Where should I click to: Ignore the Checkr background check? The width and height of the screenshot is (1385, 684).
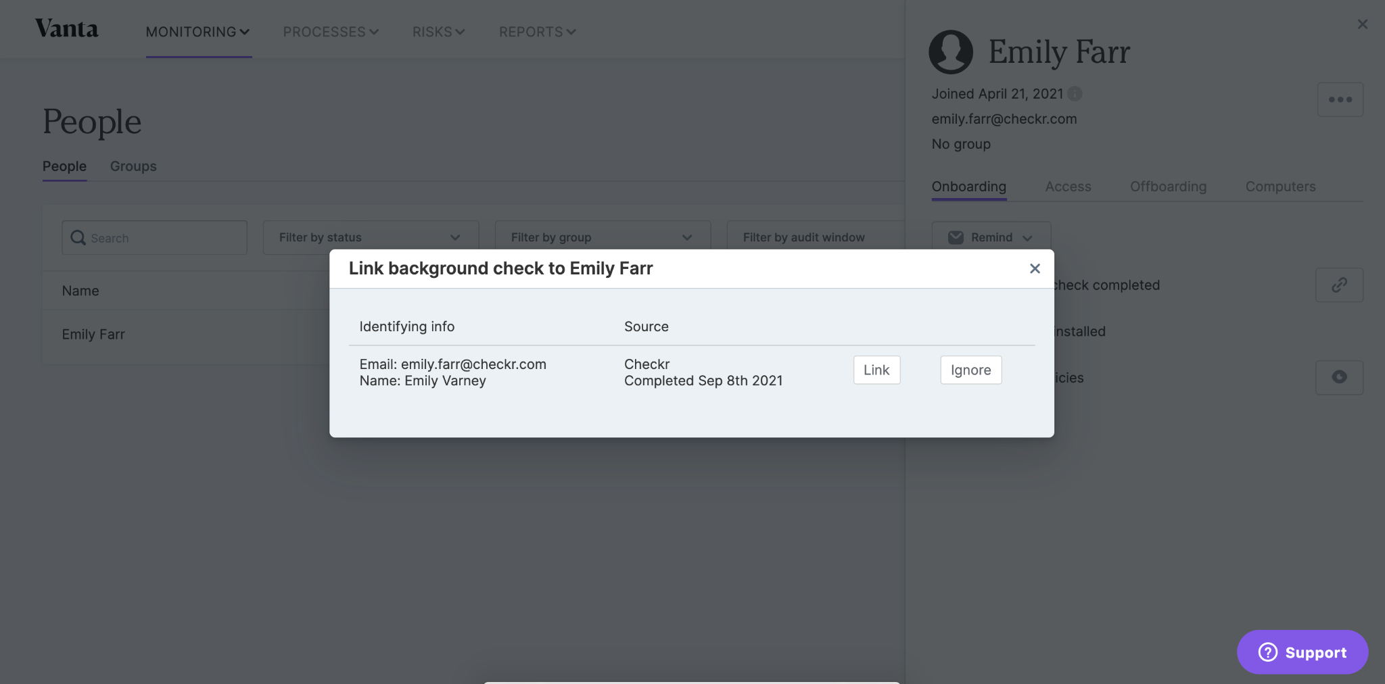(970, 370)
